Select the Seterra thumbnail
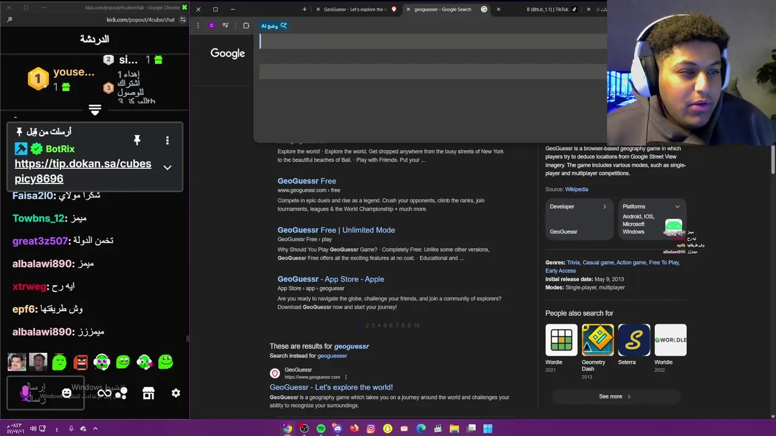The image size is (776, 436). (634, 340)
